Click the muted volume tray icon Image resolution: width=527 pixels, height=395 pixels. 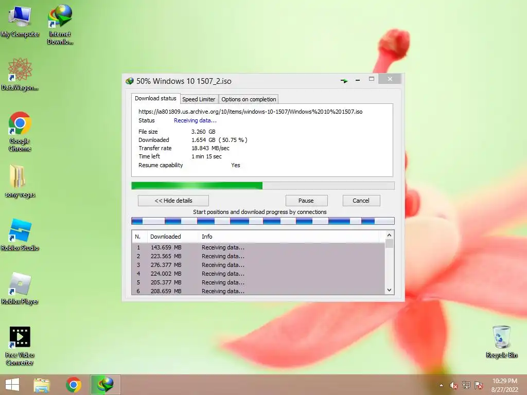click(454, 385)
